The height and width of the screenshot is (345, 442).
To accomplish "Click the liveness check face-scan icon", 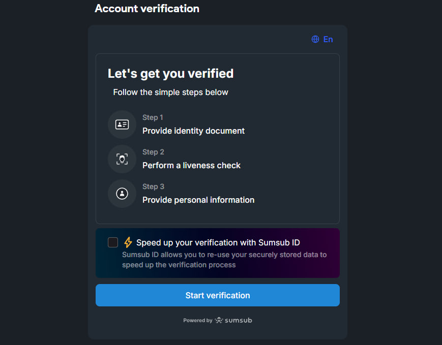I will click(122, 159).
